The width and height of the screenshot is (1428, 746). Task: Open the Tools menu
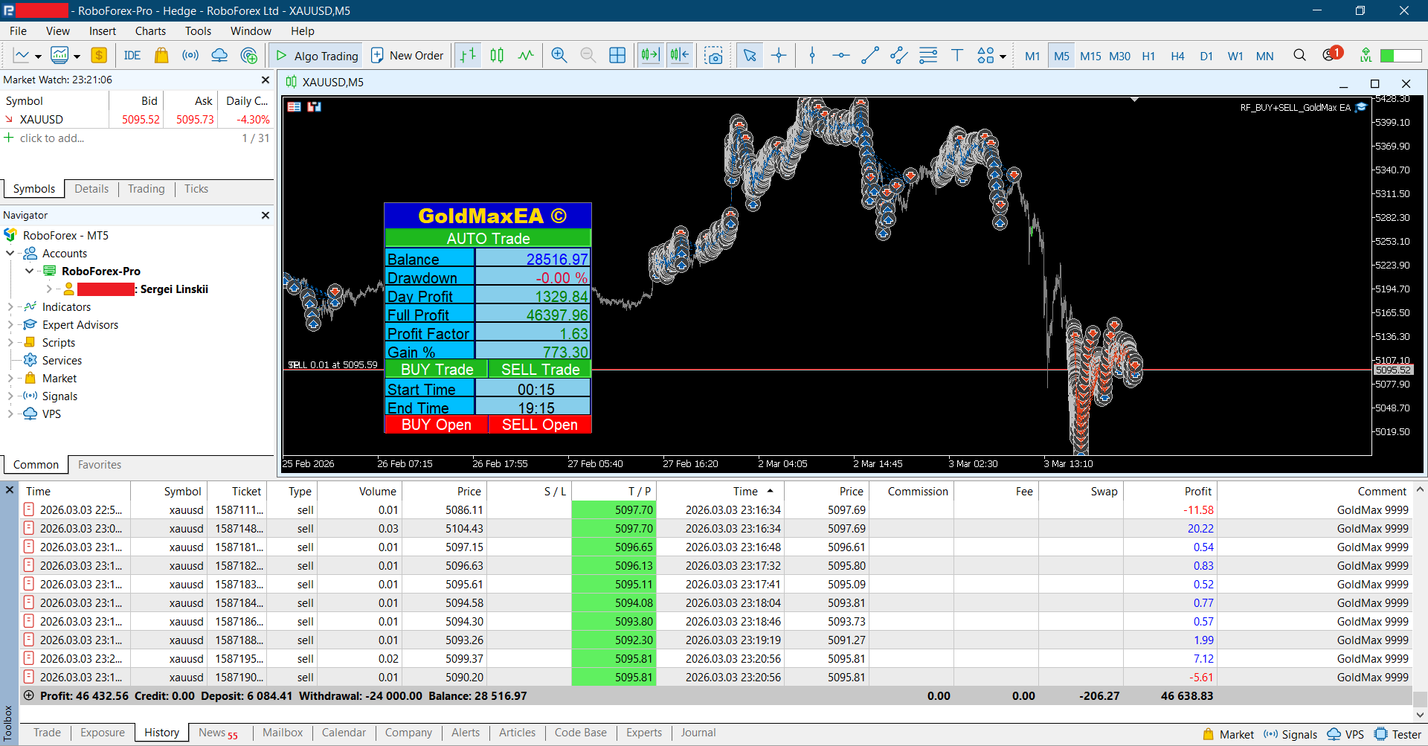(198, 31)
